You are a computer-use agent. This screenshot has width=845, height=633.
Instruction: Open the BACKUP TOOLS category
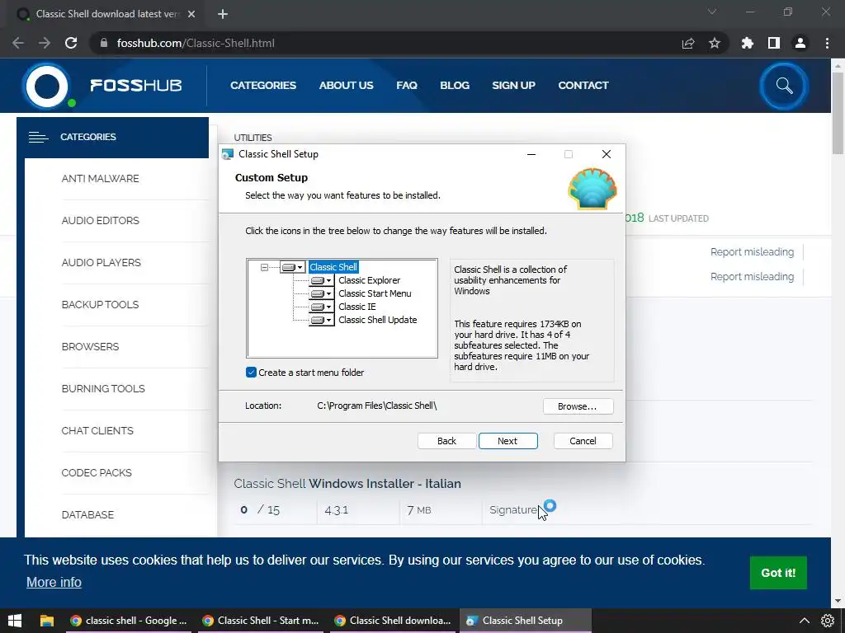[x=100, y=305]
